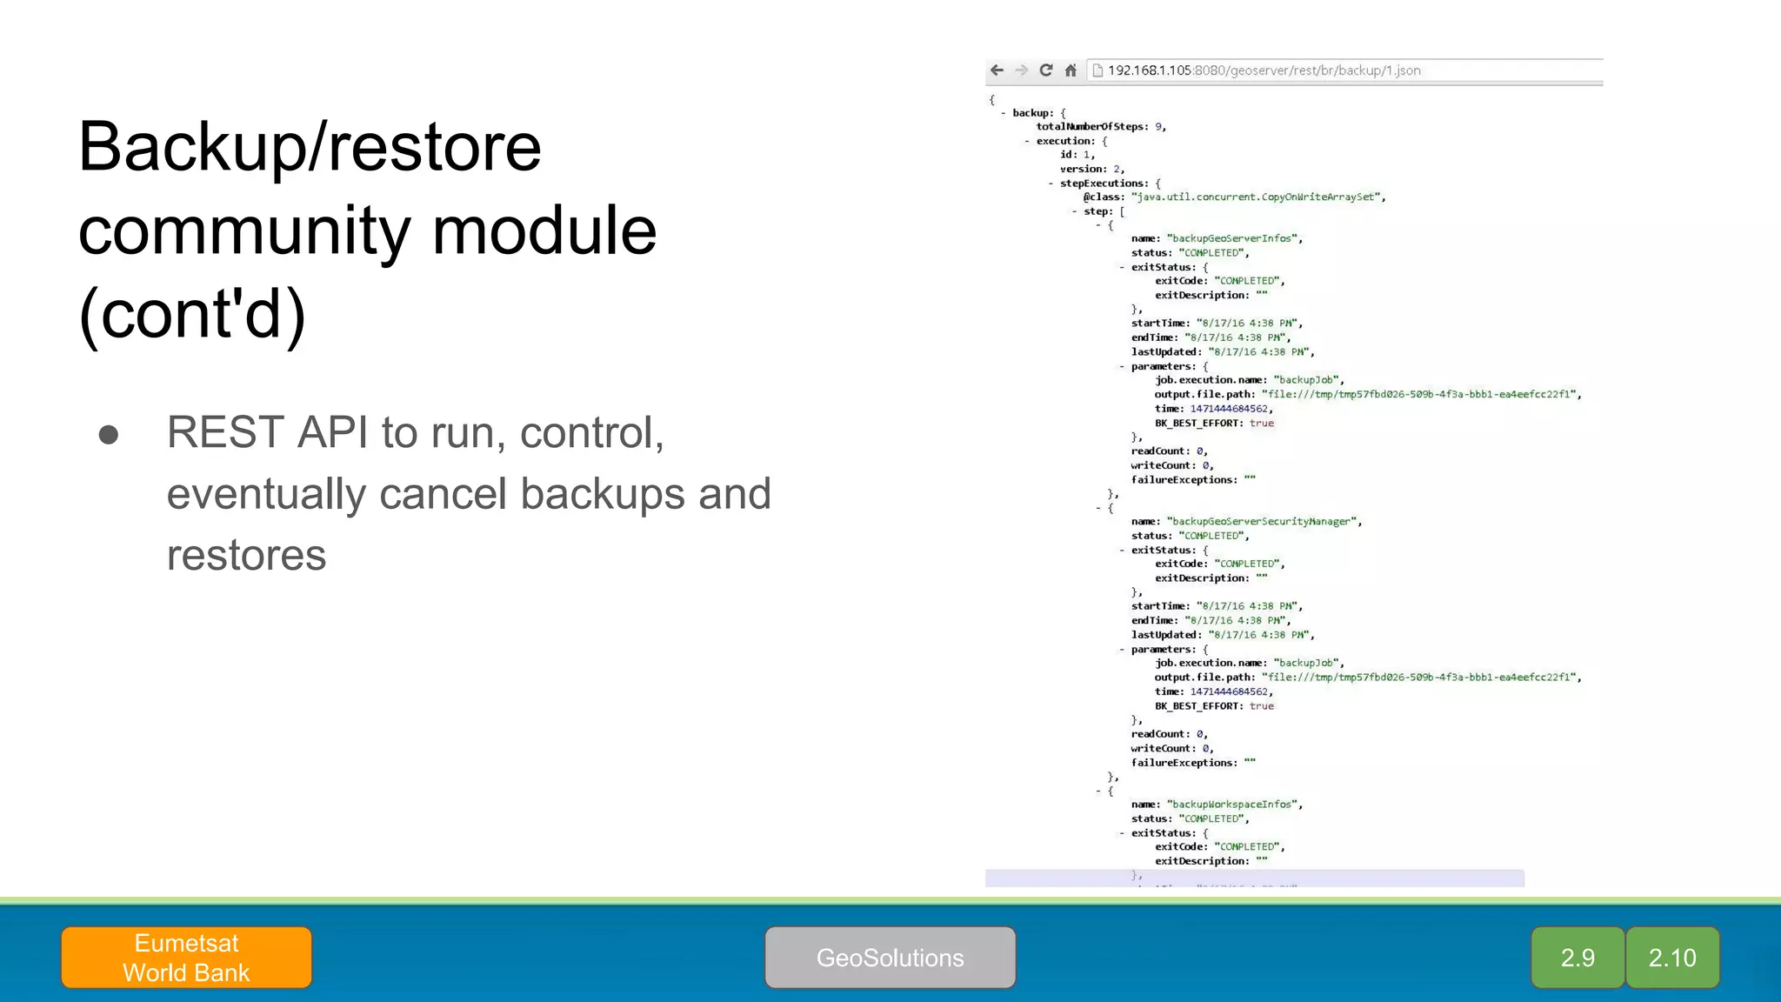This screenshot has width=1781, height=1002.
Task: Collapse the exitStatus node under backupWorkspaceInfos
Action: (x=1122, y=832)
